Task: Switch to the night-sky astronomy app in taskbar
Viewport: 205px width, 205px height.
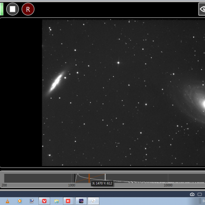Action: coord(81,201)
